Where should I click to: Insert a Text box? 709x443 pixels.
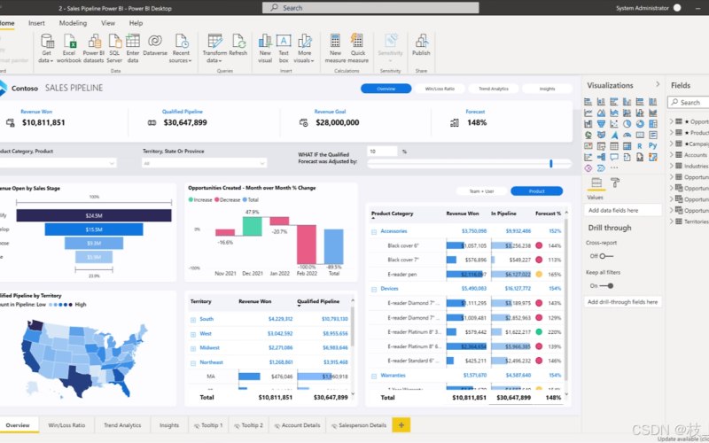[284, 48]
